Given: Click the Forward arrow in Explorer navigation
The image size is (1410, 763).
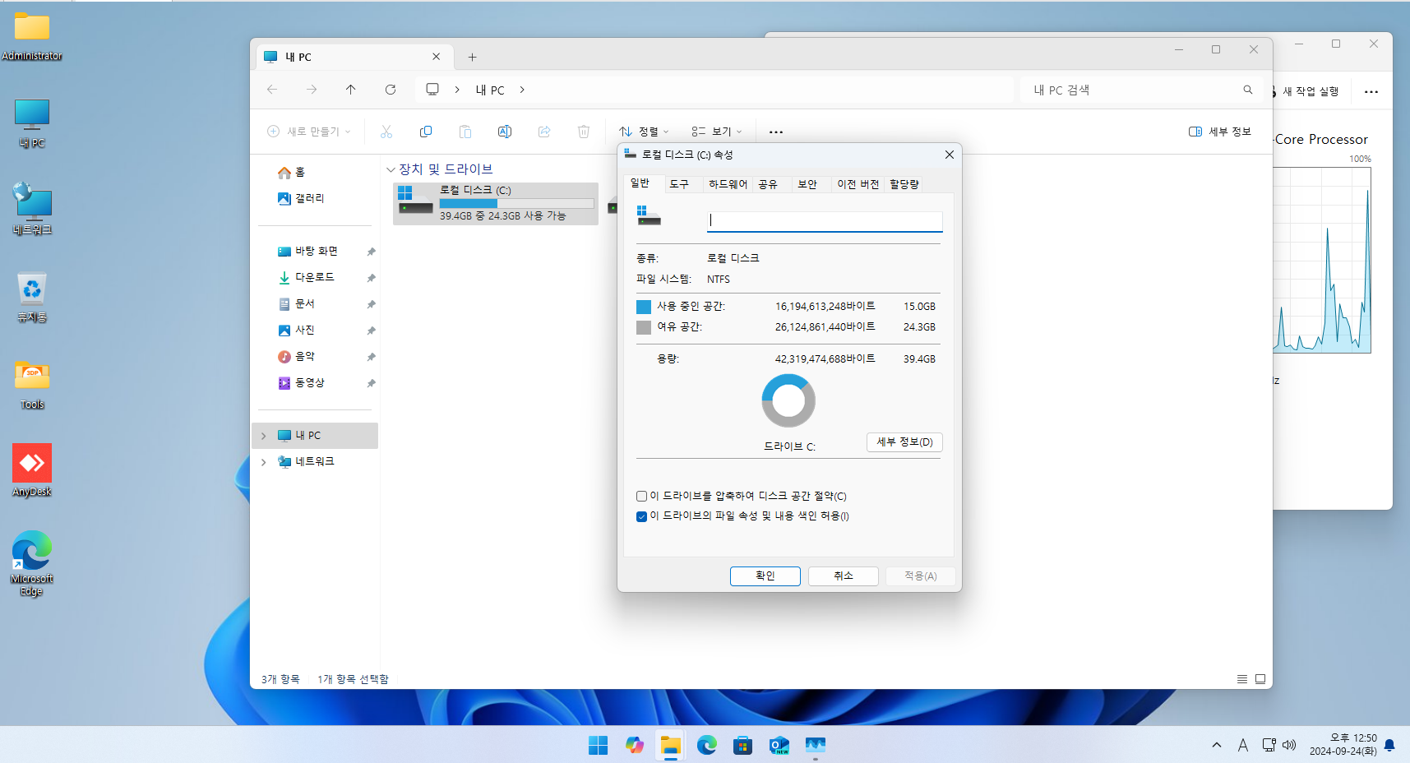Looking at the screenshot, I should tap(312, 90).
